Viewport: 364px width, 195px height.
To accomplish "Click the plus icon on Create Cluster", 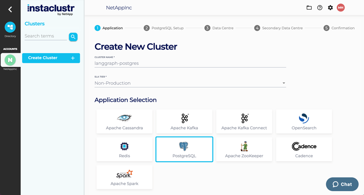I will (73, 58).
